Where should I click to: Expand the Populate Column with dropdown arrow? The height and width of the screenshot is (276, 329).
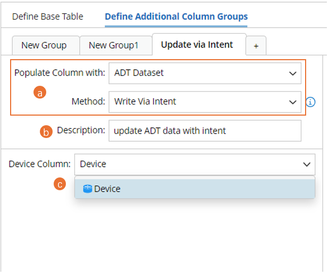pos(292,73)
